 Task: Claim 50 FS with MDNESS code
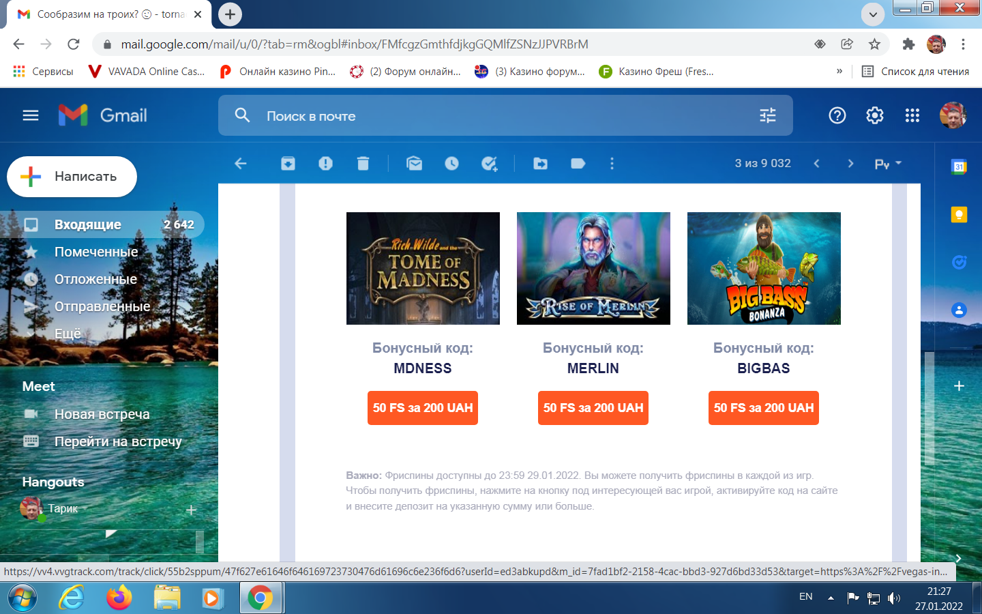pyautogui.click(x=423, y=408)
